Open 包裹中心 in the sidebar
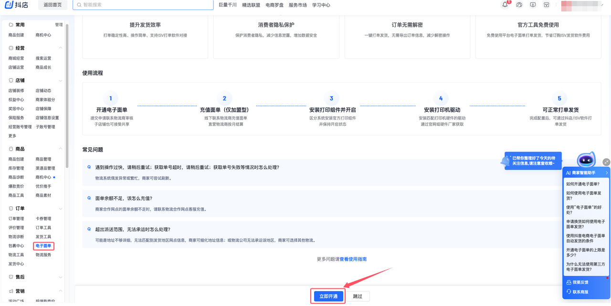 [16, 246]
